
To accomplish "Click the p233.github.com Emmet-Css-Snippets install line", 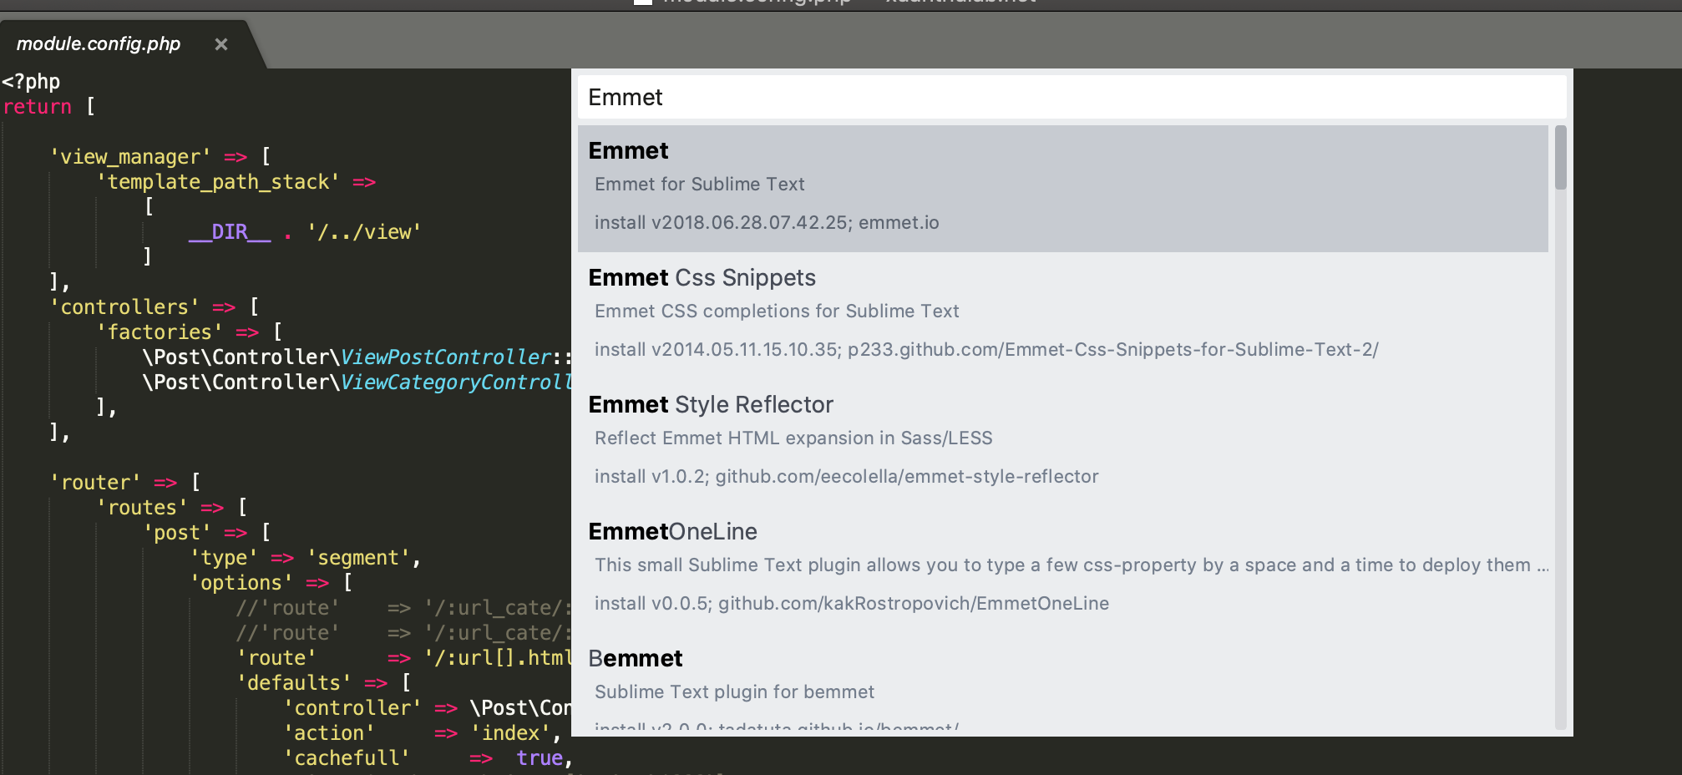I will pyautogui.click(x=986, y=350).
